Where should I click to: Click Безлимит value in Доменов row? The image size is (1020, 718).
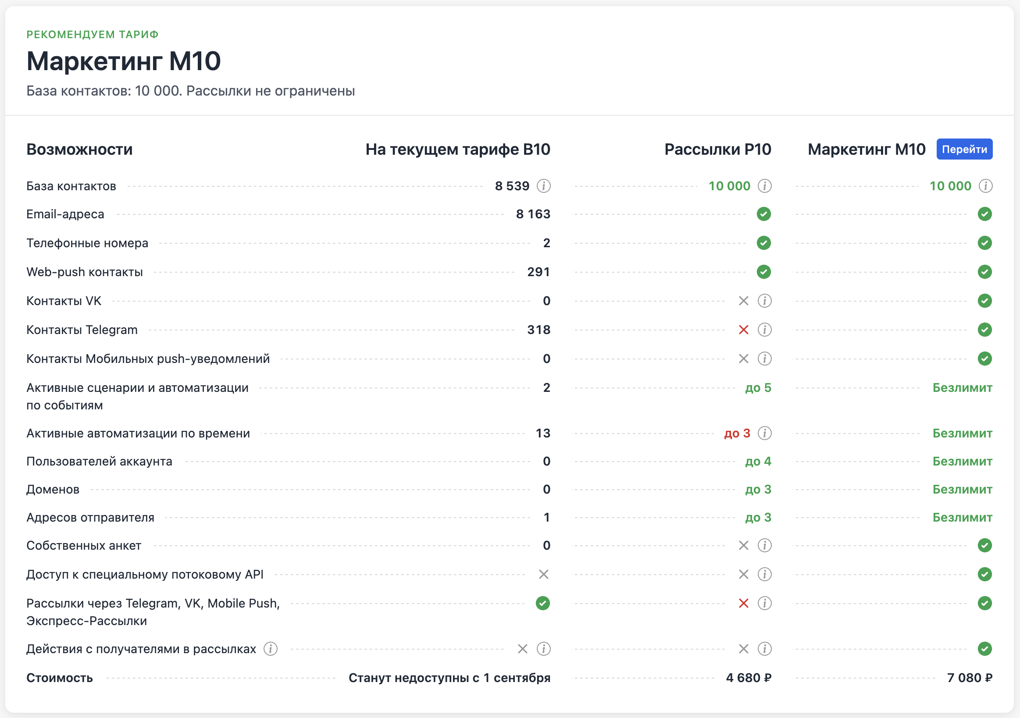click(x=962, y=490)
